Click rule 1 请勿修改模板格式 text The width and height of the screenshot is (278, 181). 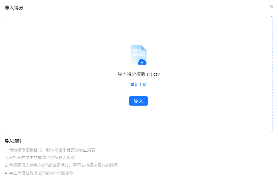tap(50, 150)
